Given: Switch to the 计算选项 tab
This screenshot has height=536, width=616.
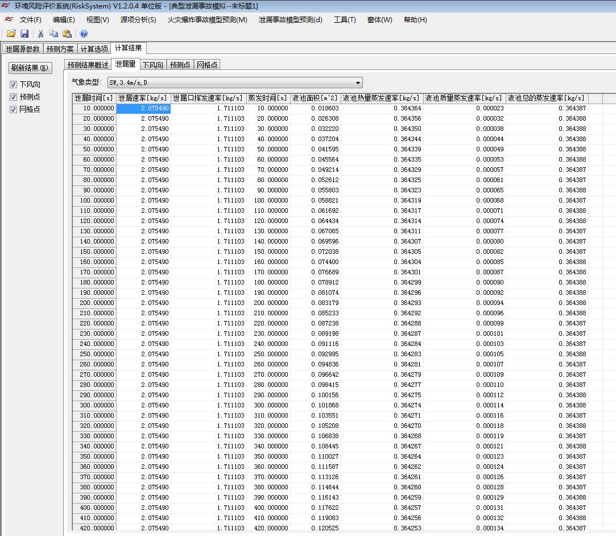Looking at the screenshot, I should [x=94, y=49].
